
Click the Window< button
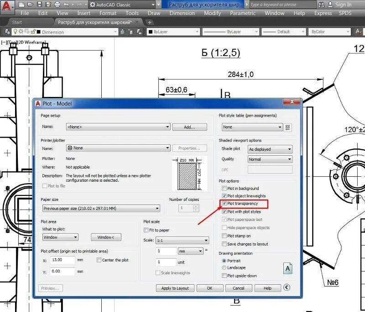[x=106, y=237]
